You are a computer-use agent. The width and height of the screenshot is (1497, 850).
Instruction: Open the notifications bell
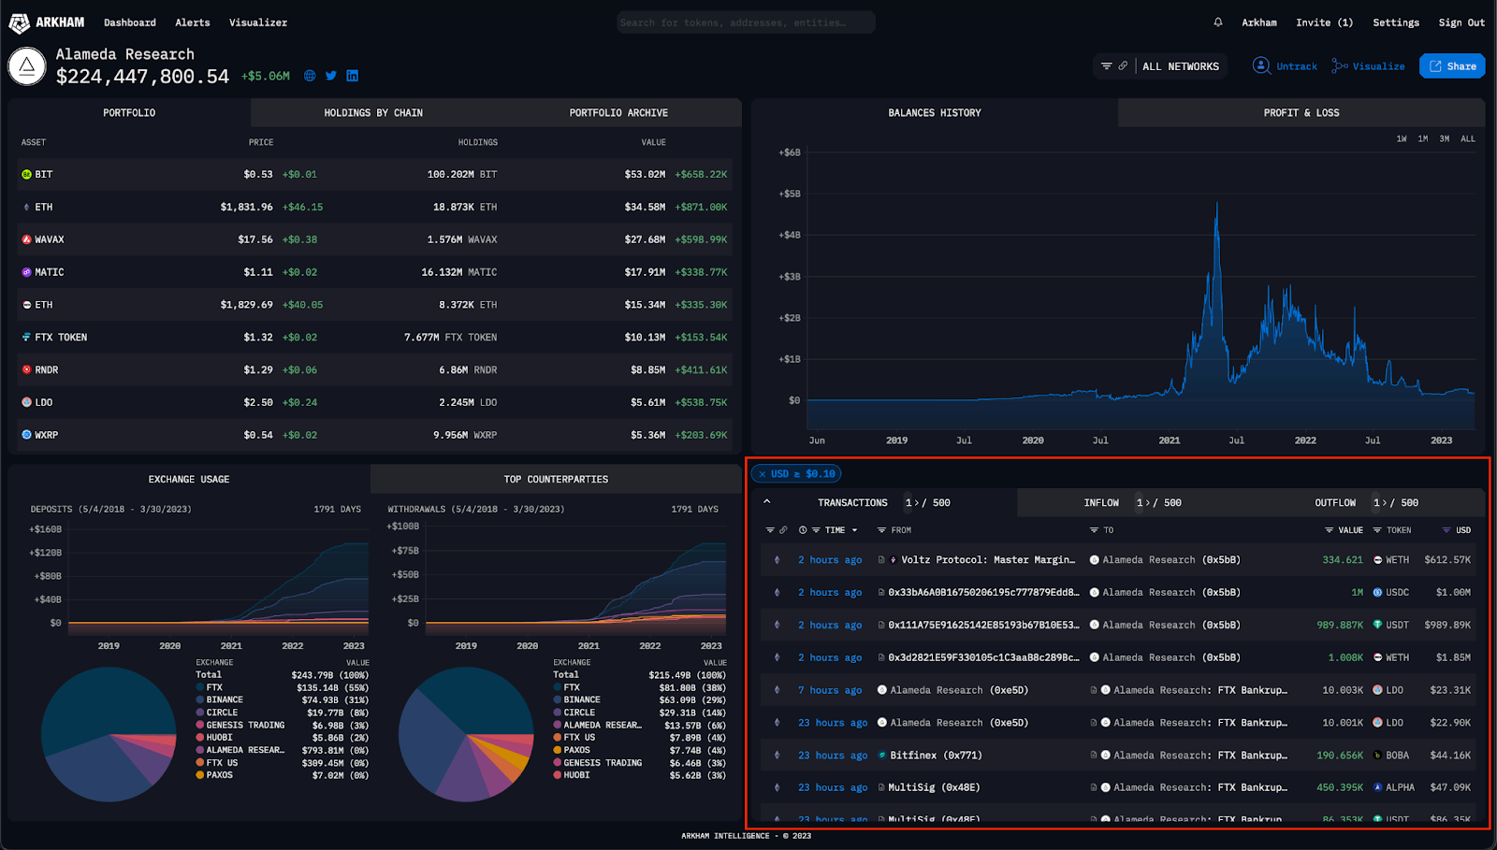tap(1218, 22)
